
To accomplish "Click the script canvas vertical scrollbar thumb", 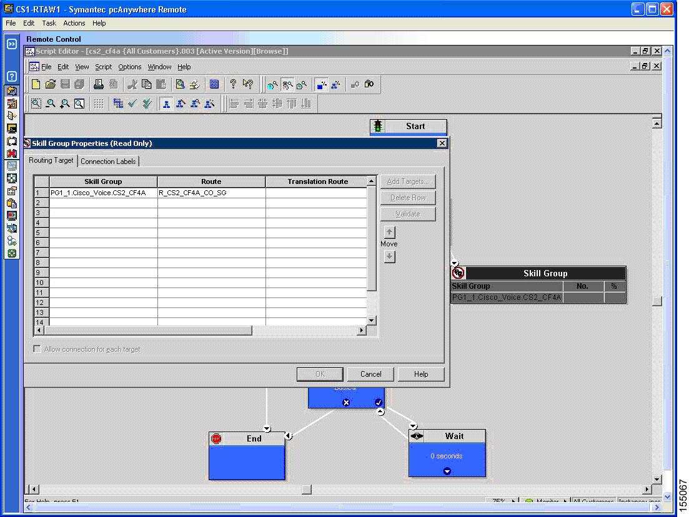I will 657,301.
